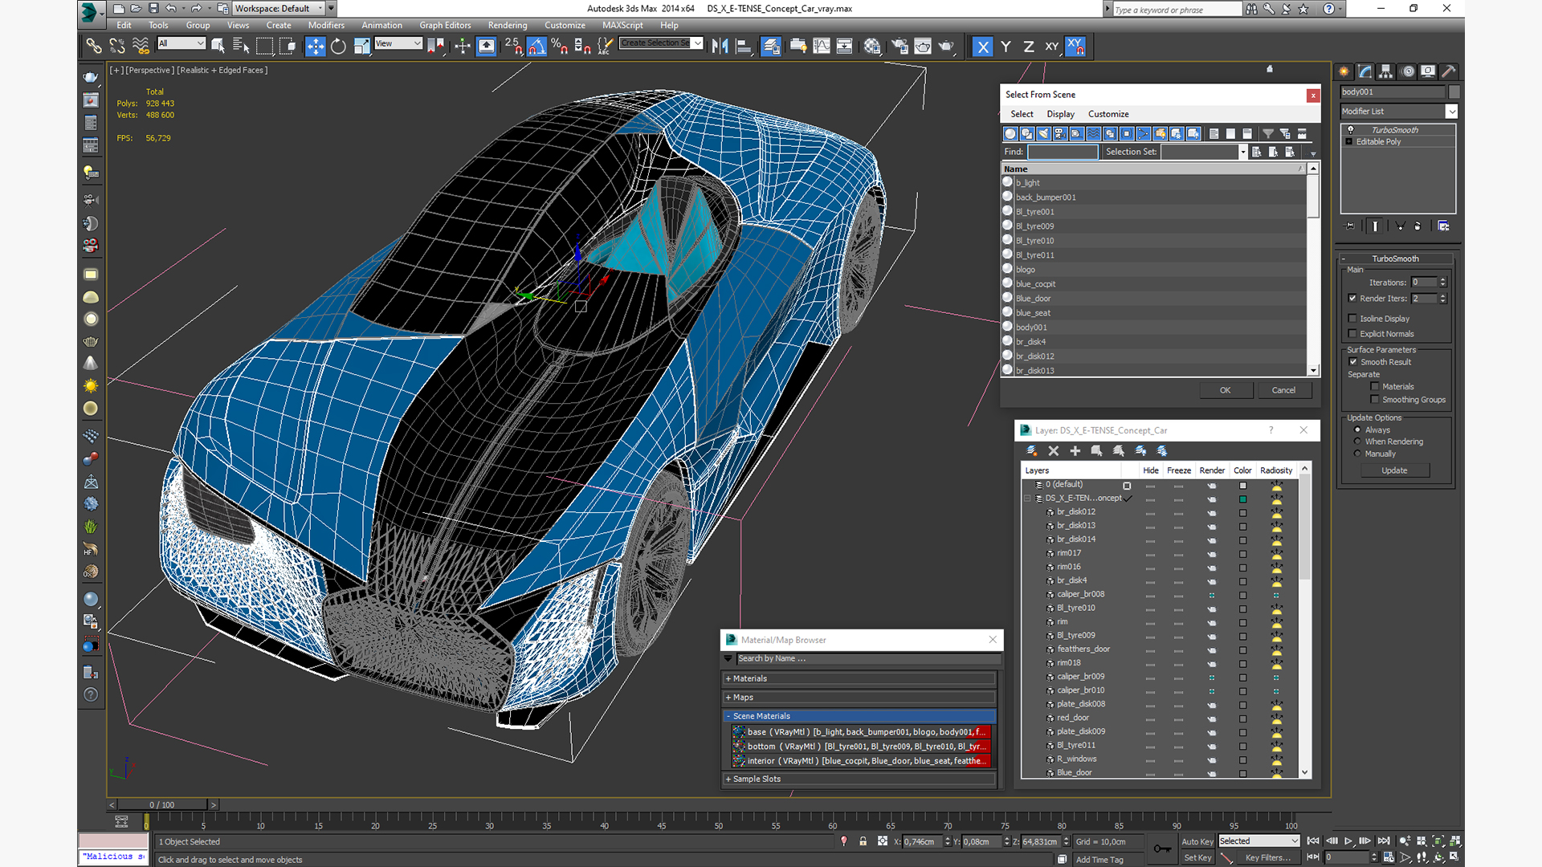This screenshot has width=1542, height=867.
Task: Open the Rendering menu
Action: pyautogui.click(x=508, y=25)
